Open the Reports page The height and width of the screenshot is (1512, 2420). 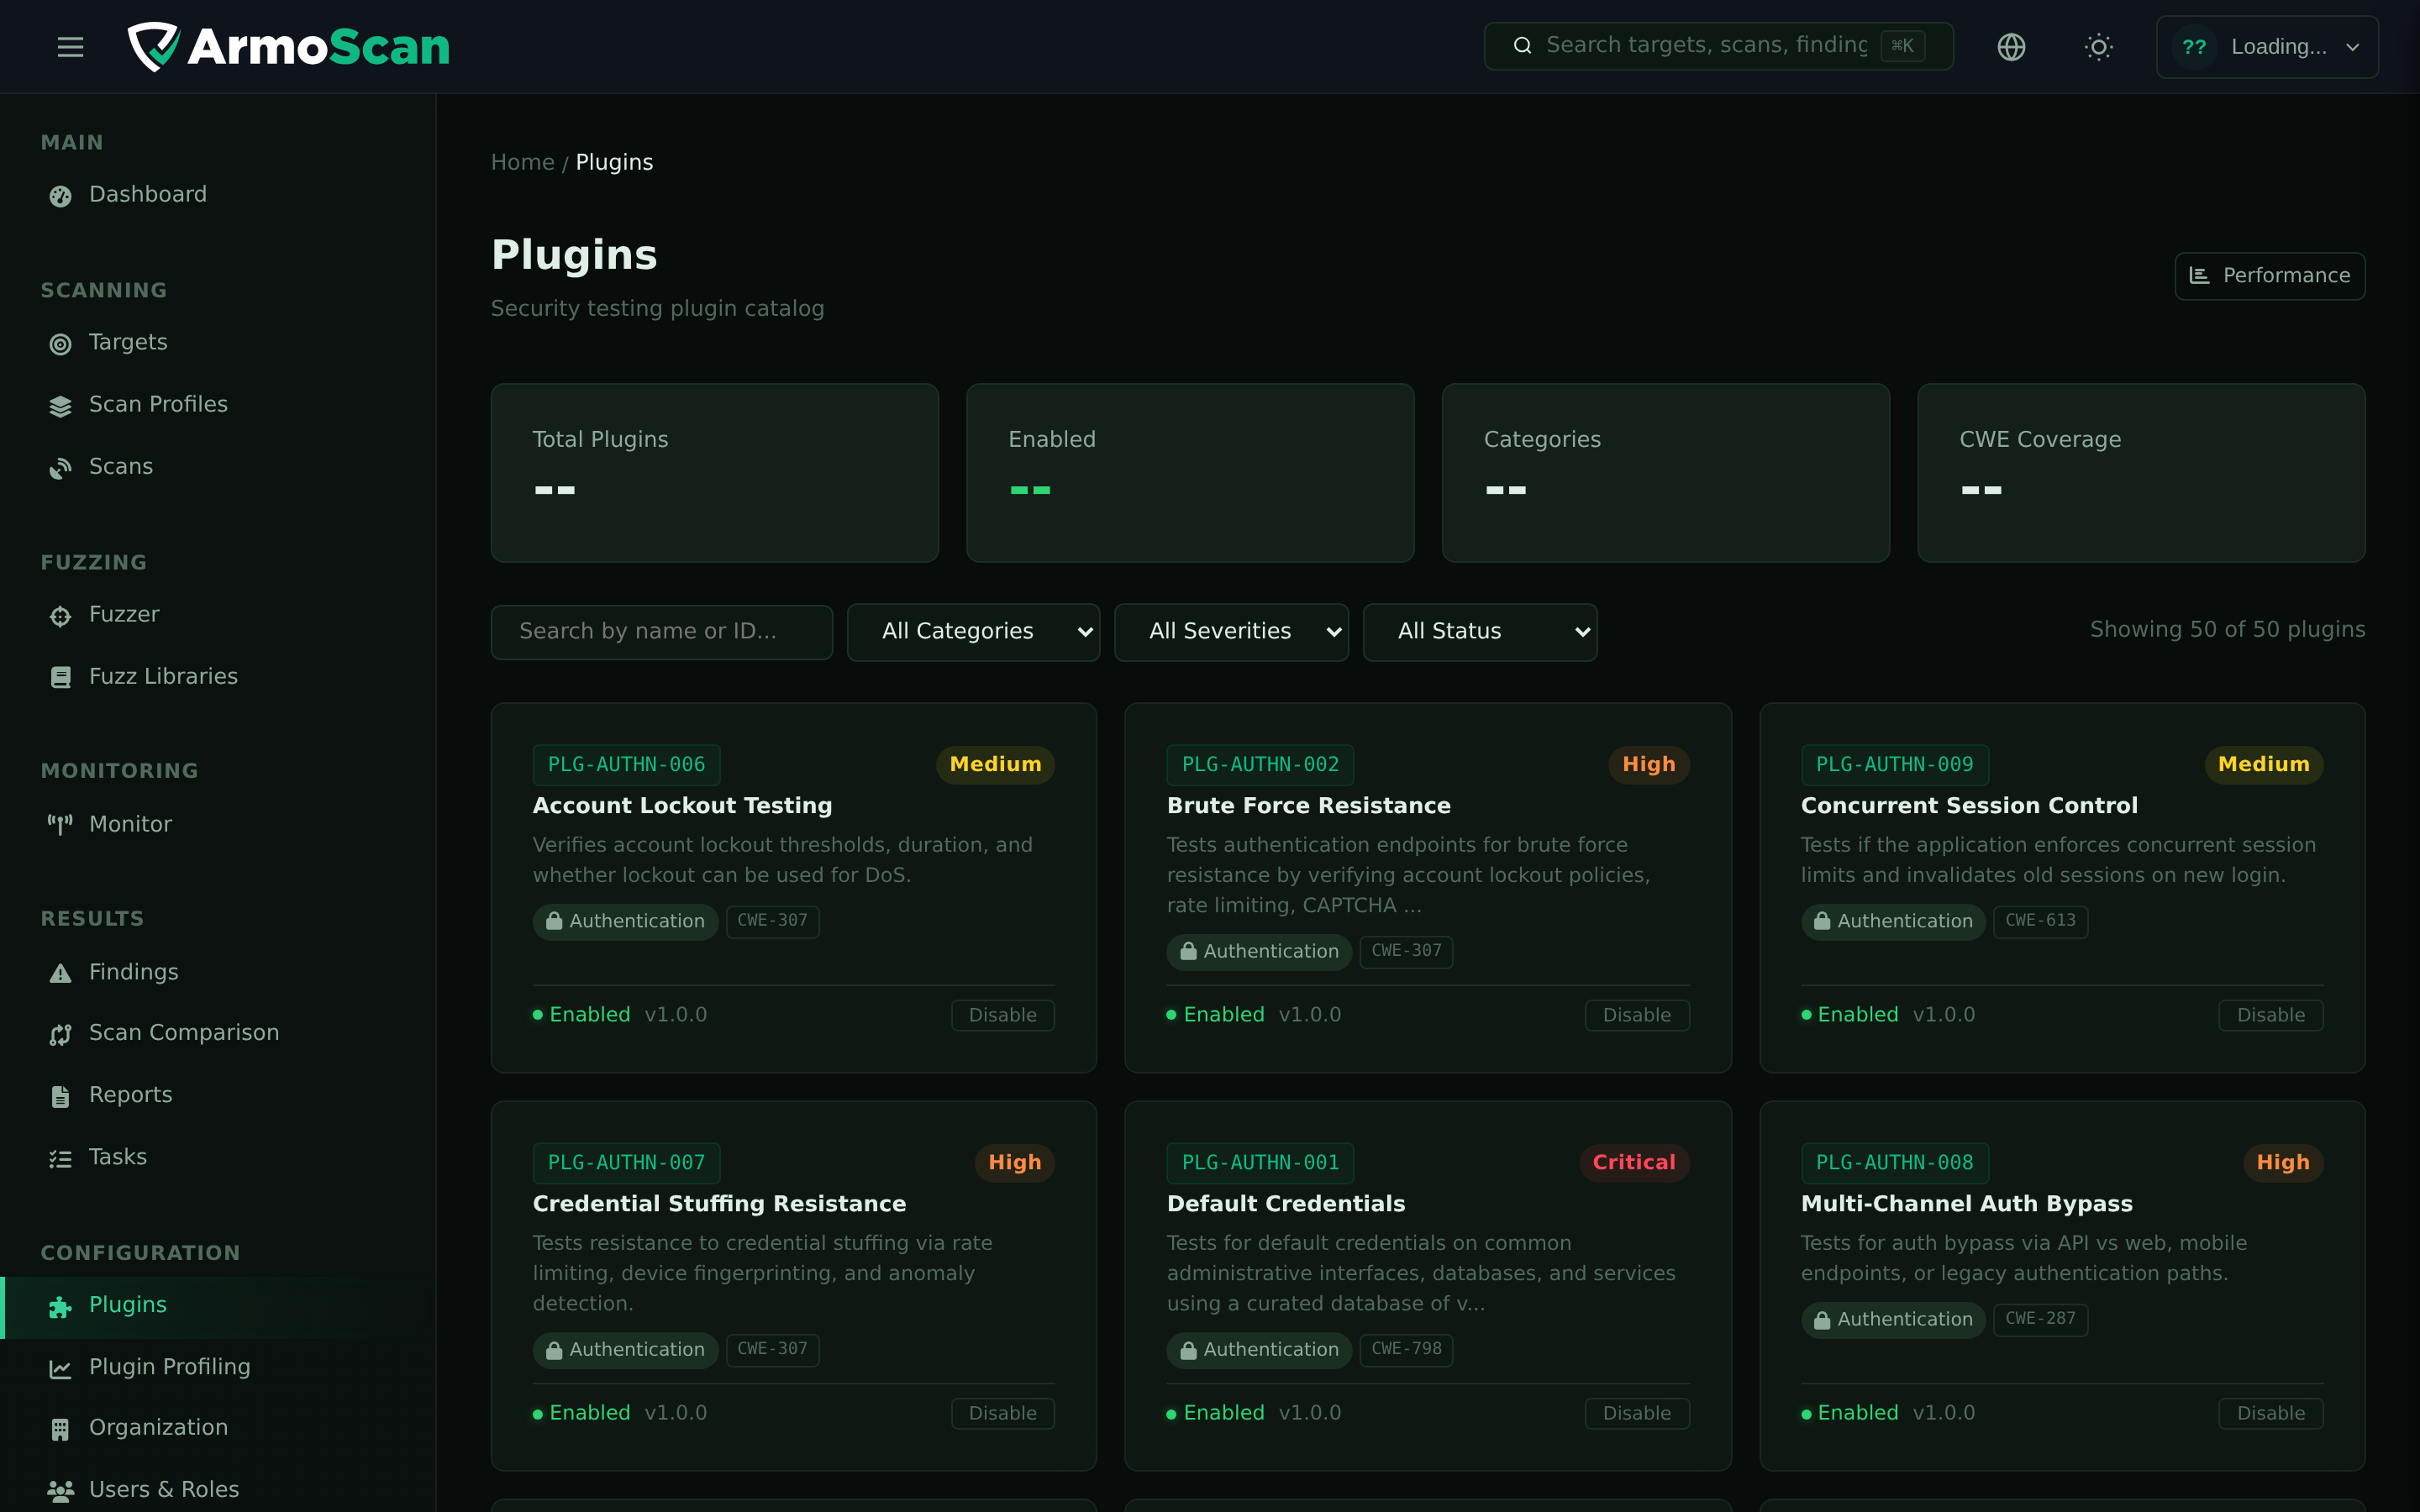tap(218, 1095)
